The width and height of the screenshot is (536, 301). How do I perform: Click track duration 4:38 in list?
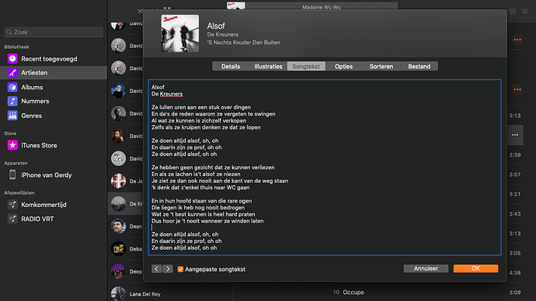pyautogui.click(x=515, y=272)
